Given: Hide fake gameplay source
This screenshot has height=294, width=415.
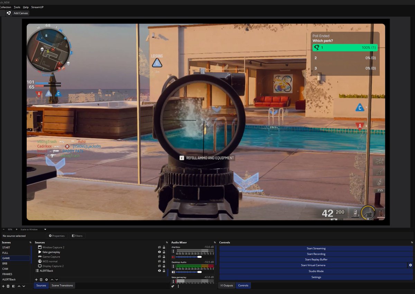Looking at the screenshot, I should [159, 252].
